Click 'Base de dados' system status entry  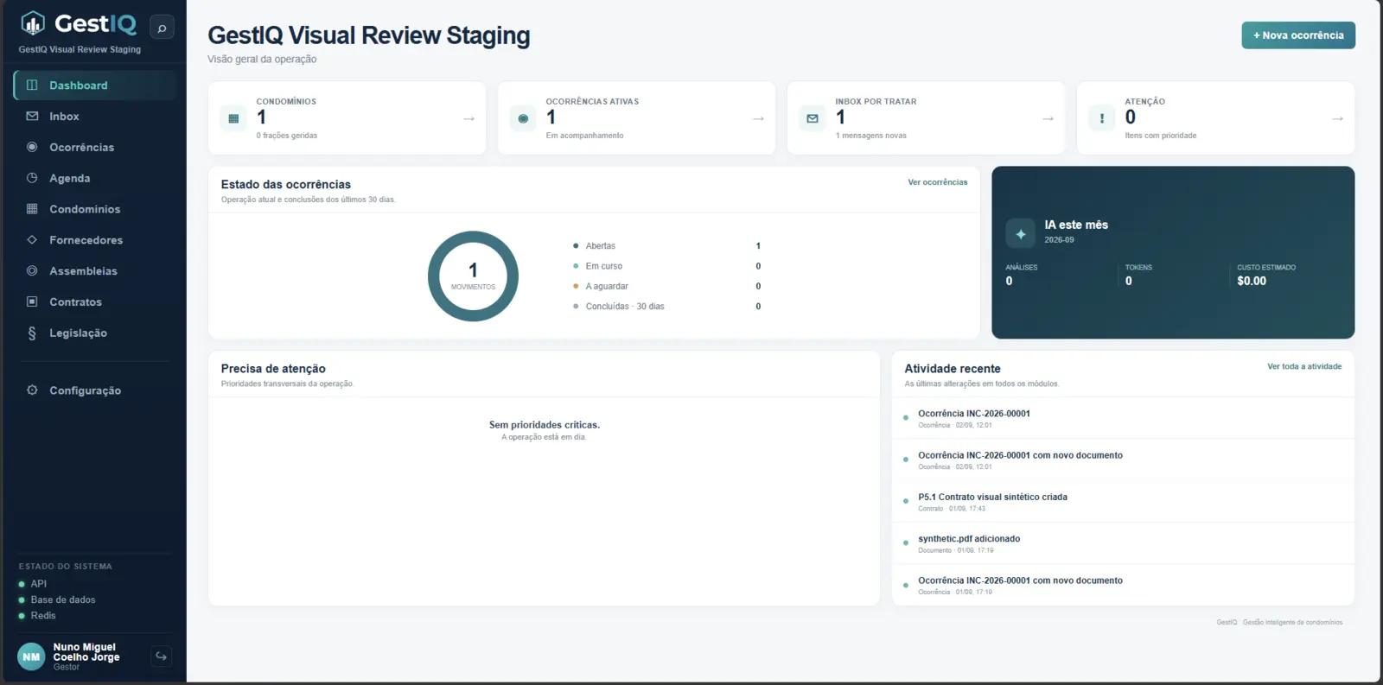click(x=57, y=599)
